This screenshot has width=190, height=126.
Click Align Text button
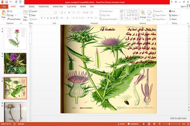105,15
